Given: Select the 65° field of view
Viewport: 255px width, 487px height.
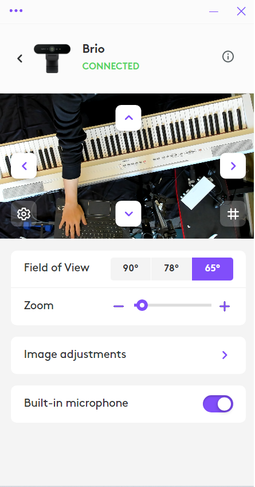Looking at the screenshot, I should click(213, 268).
